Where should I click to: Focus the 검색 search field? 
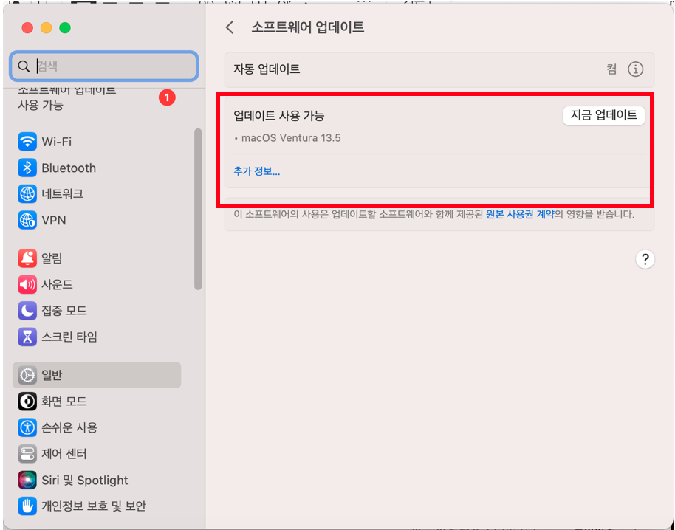click(x=103, y=66)
